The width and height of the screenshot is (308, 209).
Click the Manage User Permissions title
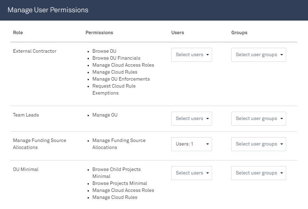click(x=48, y=10)
